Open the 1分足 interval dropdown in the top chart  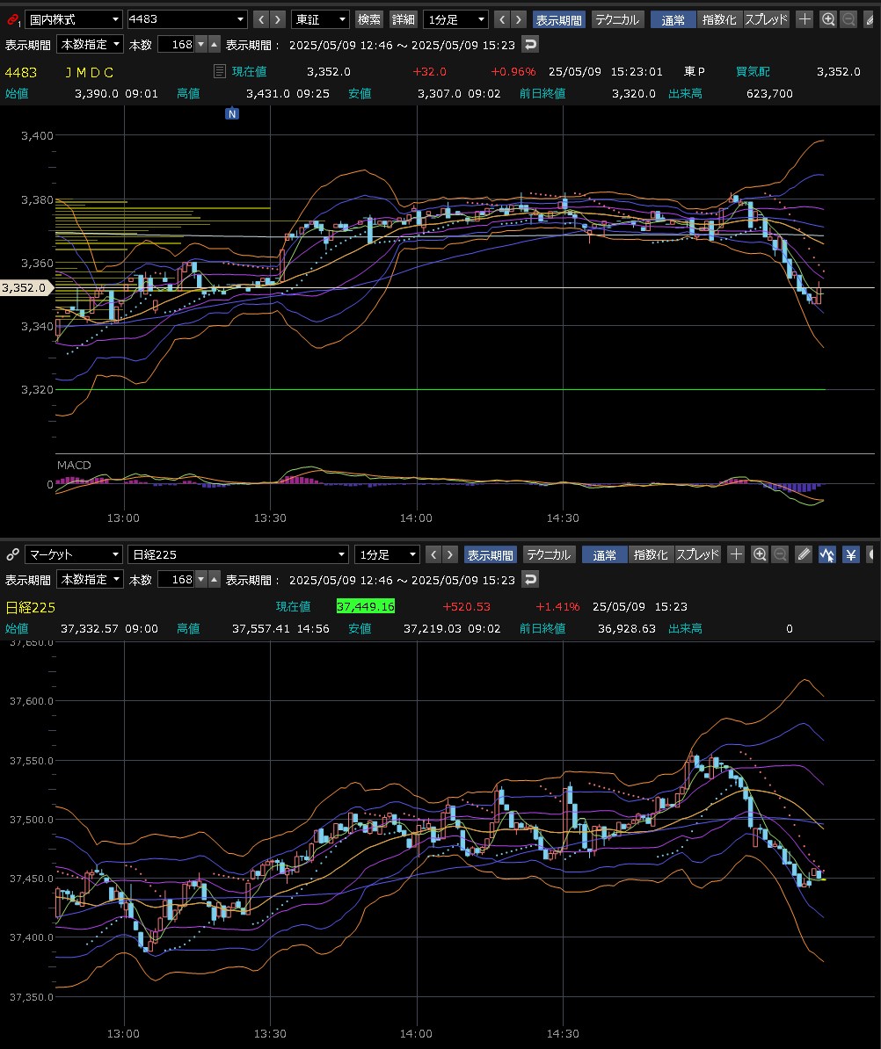pyautogui.click(x=455, y=19)
